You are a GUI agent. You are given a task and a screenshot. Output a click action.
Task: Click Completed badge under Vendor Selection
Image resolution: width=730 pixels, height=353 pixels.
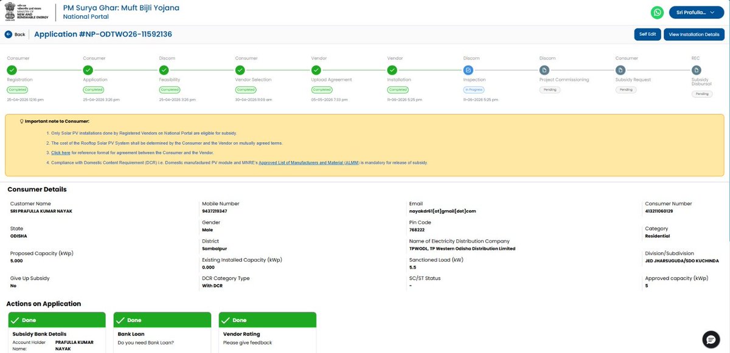coord(246,89)
